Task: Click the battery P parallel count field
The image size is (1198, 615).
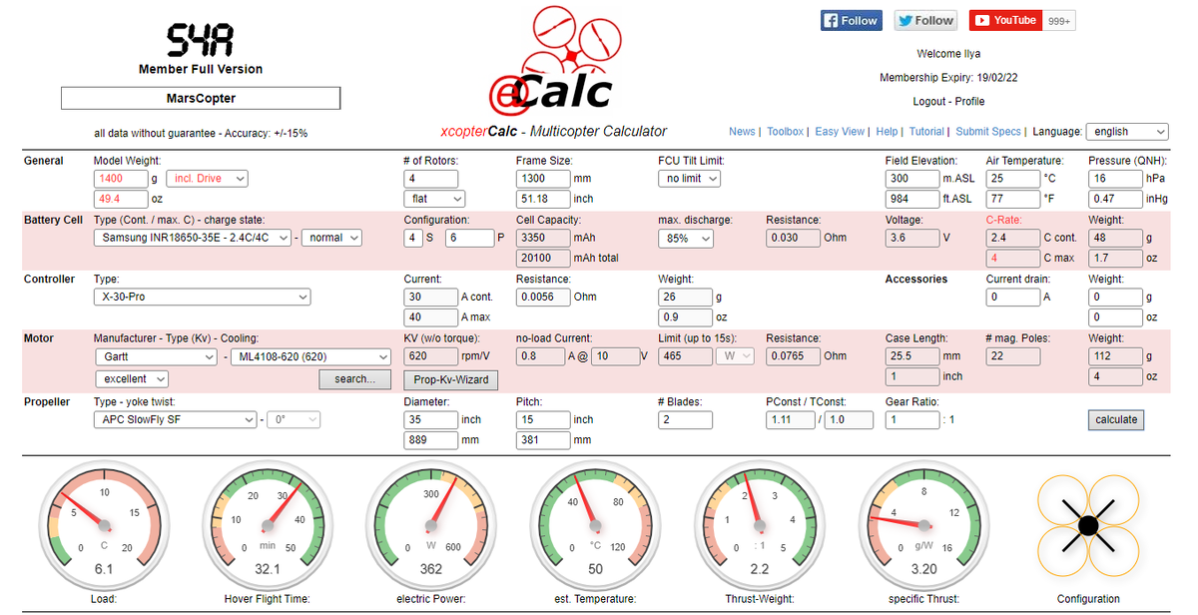Action: (470, 238)
